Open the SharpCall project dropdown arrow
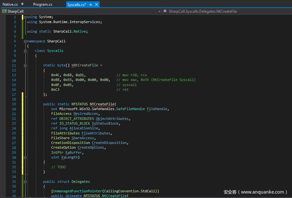This screenshot has width=292, height=198. (159, 11)
